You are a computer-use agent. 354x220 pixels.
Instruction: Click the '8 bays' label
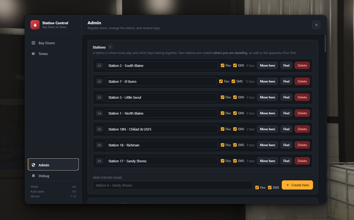point(250,66)
